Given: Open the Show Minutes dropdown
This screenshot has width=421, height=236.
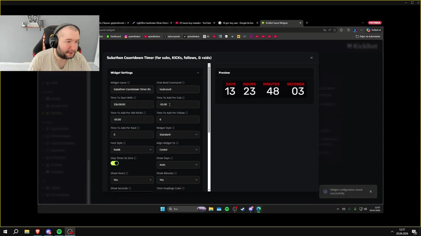Looking at the screenshot, I should (178, 180).
